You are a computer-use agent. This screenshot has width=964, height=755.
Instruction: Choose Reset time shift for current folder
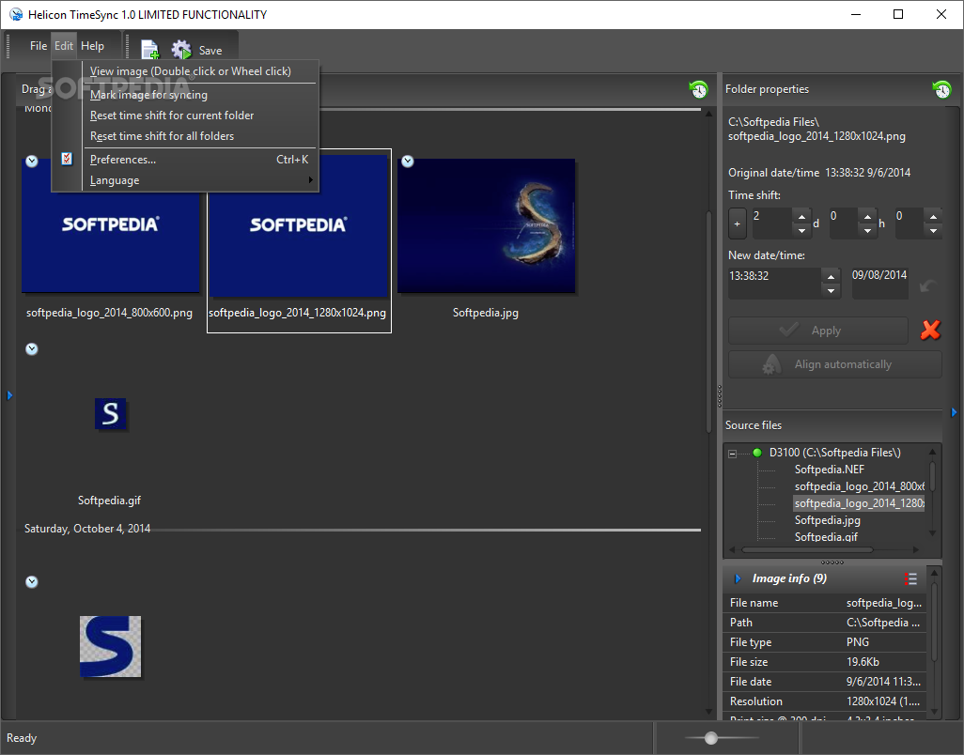coord(172,116)
